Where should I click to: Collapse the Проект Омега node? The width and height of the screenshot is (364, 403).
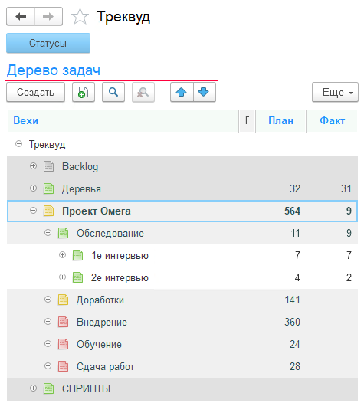[x=33, y=211]
